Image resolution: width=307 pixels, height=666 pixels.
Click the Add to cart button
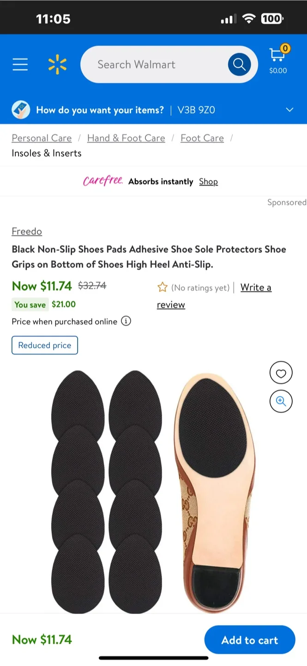(249, 640)
